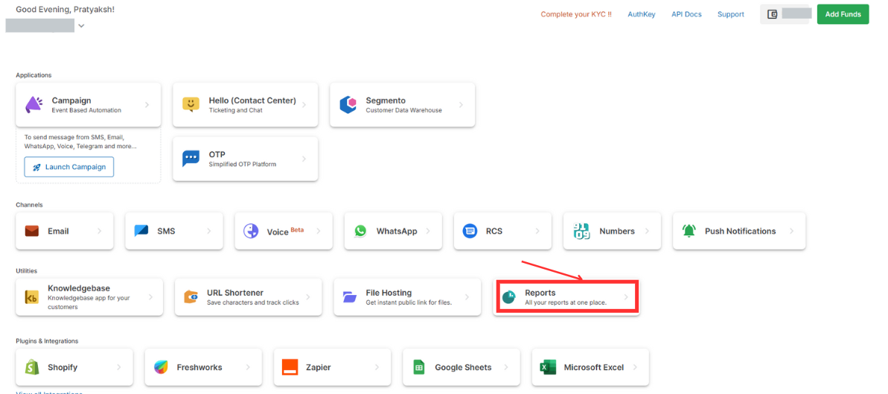The height and width of the screenshot is (394, 888).
Task: Click the chevron on the WhatsApp card
Action: [427, 232]
